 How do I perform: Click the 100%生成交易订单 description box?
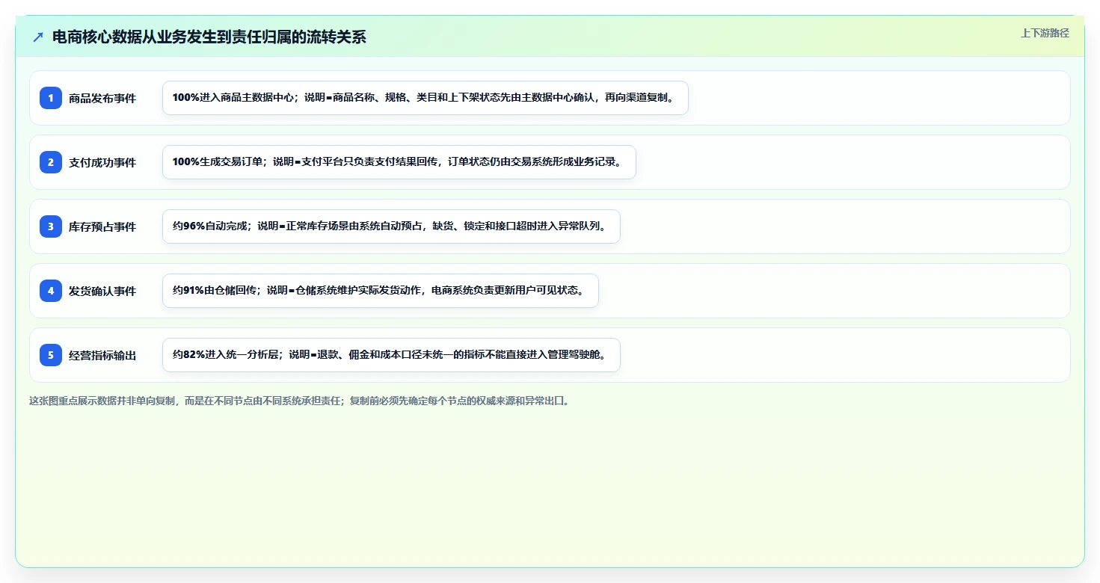[x=399, y=162]
